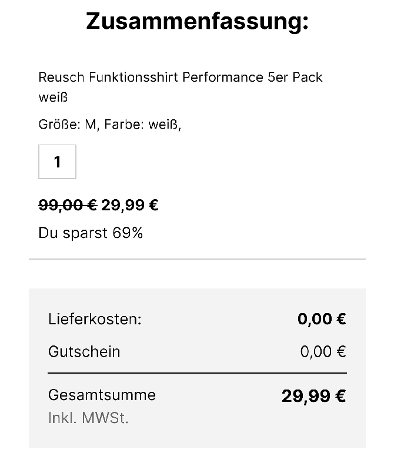Click the Gutschein 0,00 € amount

point(323,352)
